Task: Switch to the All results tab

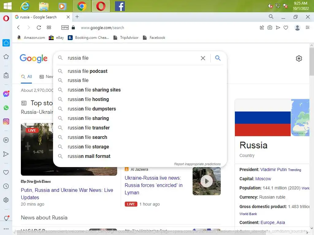Action: 27,77
